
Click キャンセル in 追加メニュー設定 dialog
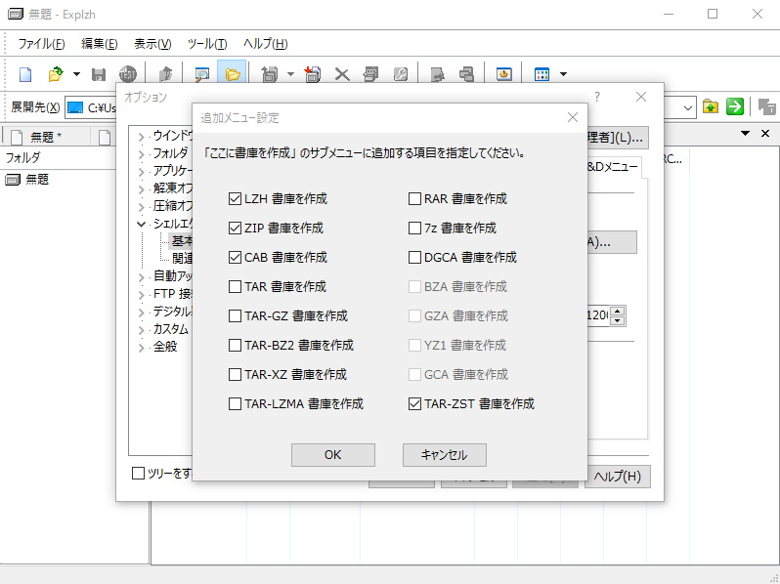tap(444, 455)
